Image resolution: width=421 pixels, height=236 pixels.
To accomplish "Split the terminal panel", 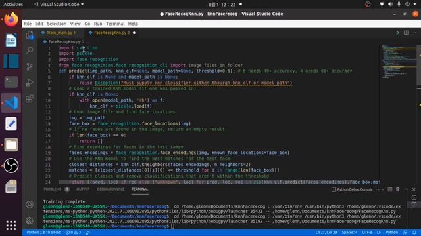I will coord(390,189).
